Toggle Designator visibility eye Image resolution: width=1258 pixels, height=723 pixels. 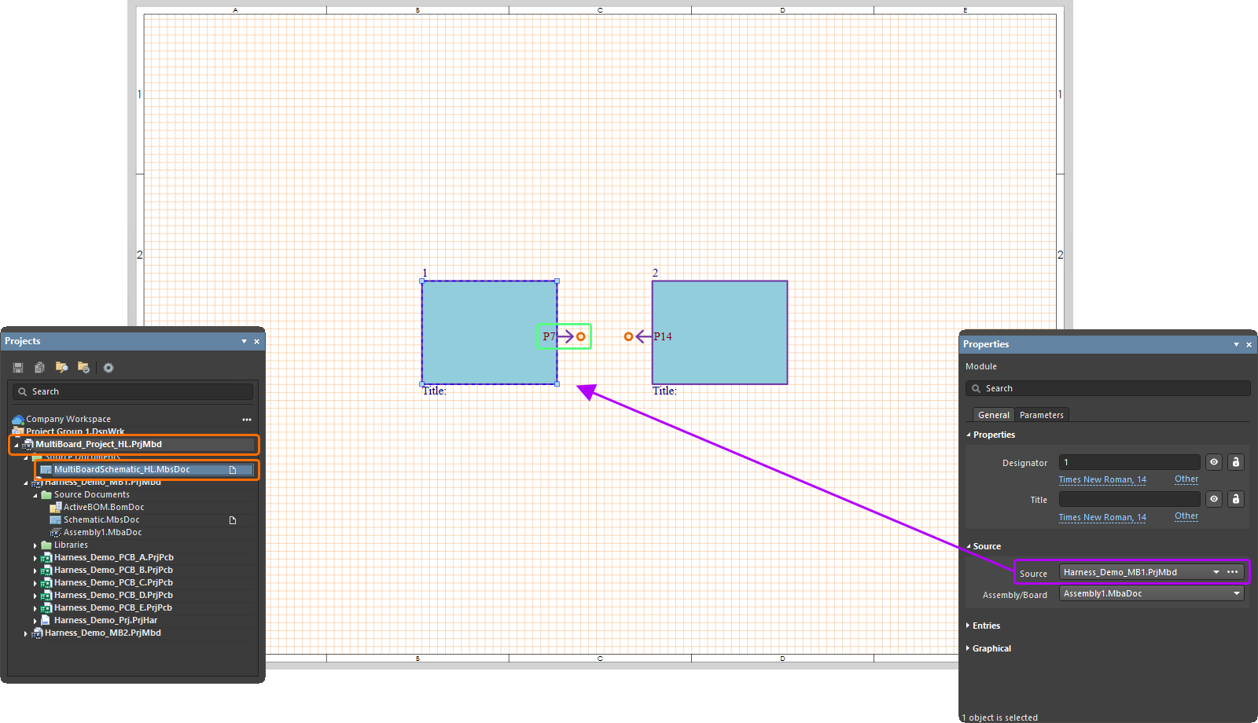point(1214,462)
